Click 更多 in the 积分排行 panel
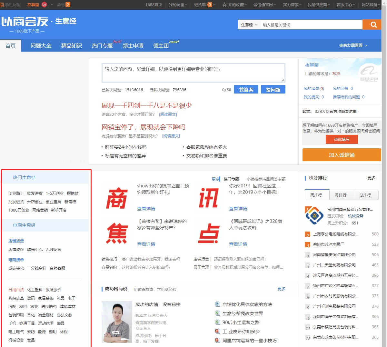This screenshot has width=387, height=347. click(372, 178)
